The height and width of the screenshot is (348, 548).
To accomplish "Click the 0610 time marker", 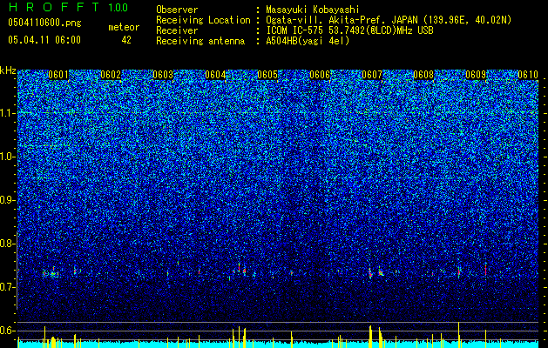I will click(528, 75).
